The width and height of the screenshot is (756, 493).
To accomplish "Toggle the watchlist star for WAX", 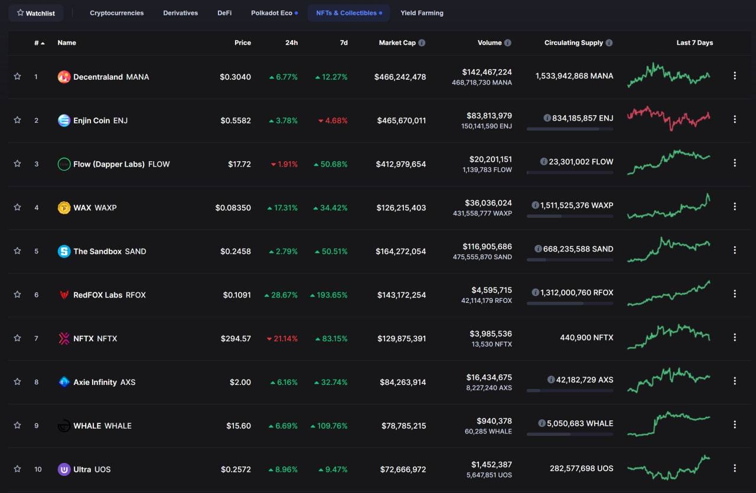I will click(17, 207).
